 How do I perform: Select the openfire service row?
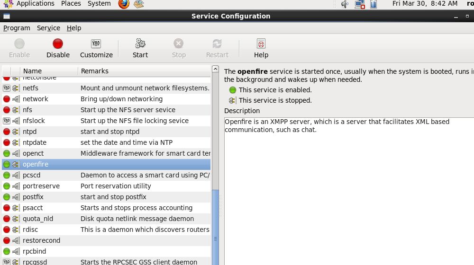106,164
